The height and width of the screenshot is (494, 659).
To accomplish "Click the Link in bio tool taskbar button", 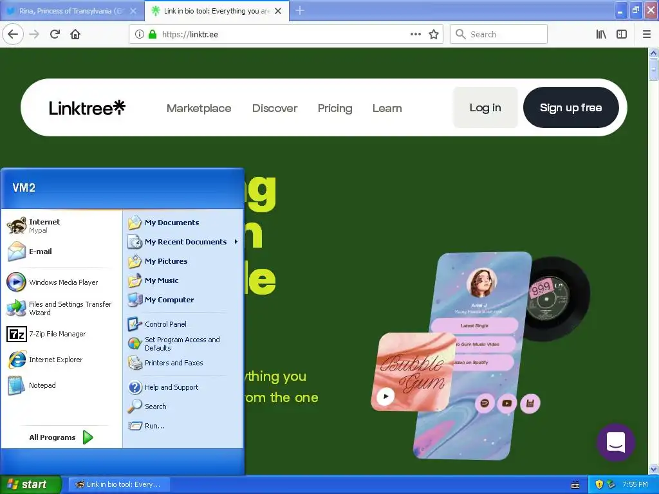I will click(x=119, y=484).
